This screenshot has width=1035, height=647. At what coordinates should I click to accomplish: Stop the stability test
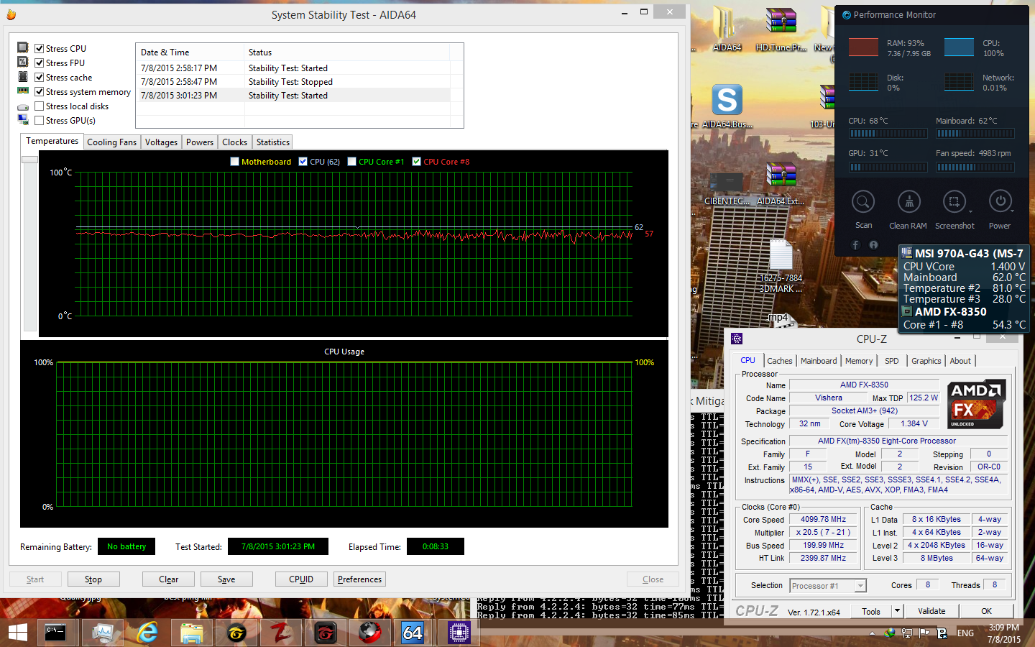[x=93, y=579]
